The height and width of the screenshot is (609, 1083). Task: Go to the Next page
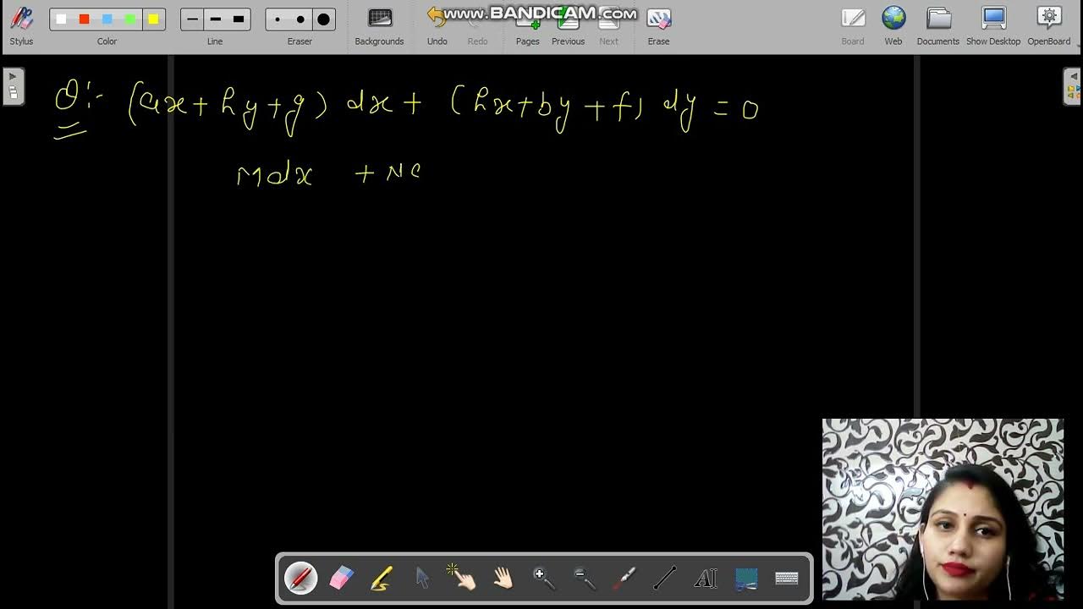(x=608, y=26)
